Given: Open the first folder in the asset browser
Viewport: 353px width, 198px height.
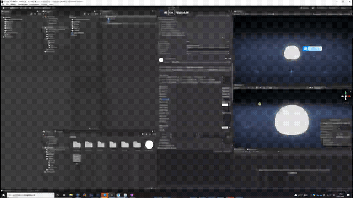Looking at the screenshot, I should coord(77,145).
